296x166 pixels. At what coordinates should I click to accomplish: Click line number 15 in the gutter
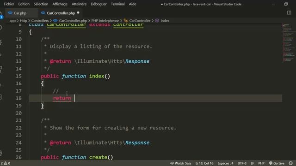pyautogui.click(x=18, y=76)
